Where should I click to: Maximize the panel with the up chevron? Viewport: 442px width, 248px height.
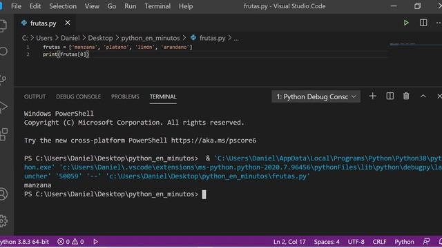pyautogui.click(x=423, y=96)
